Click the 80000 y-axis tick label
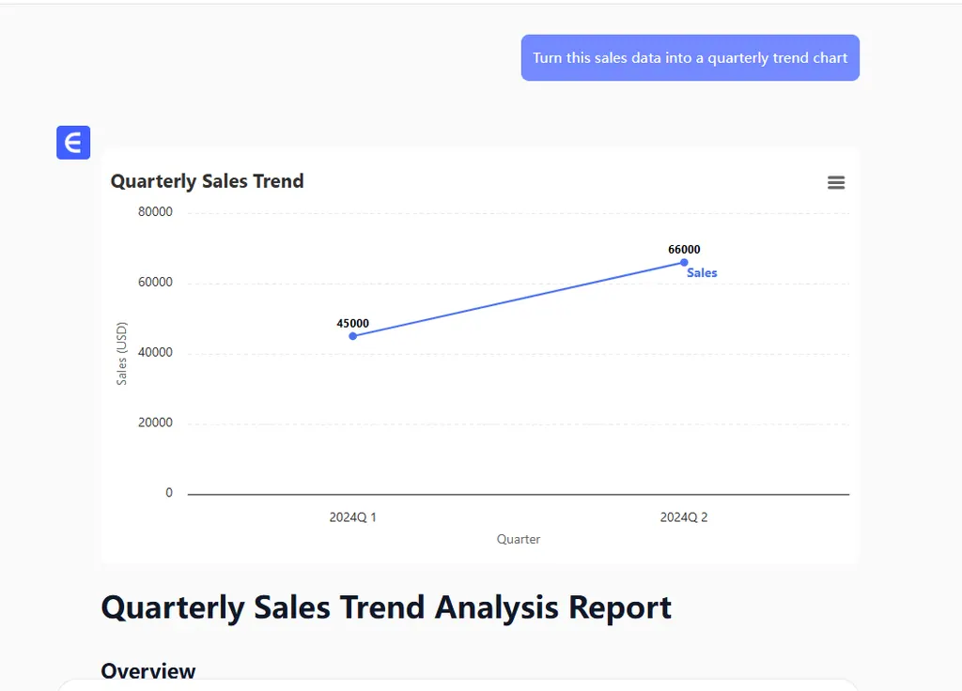This screenshot has width=962, height=691. click(155, 212)
